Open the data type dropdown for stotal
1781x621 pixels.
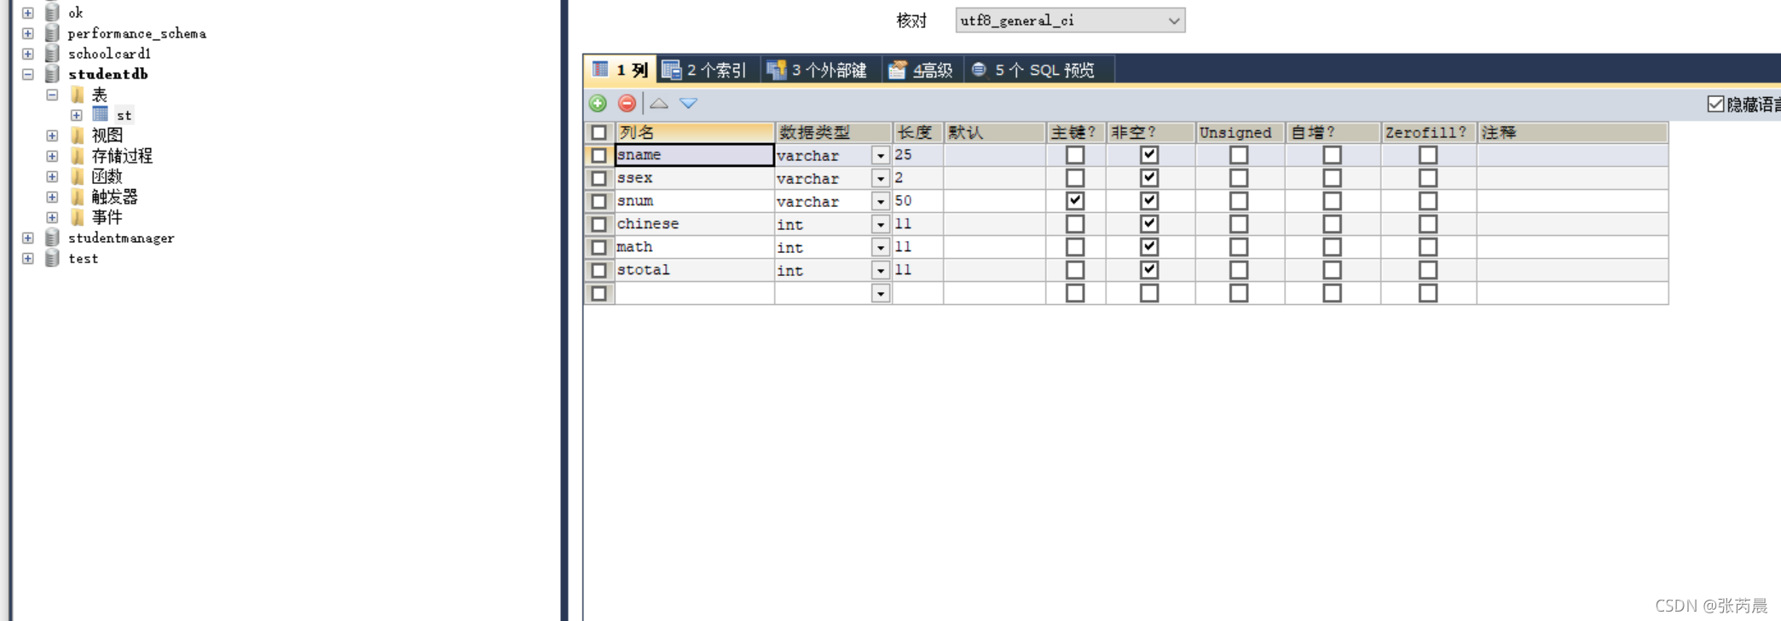[x=881, y=271]
